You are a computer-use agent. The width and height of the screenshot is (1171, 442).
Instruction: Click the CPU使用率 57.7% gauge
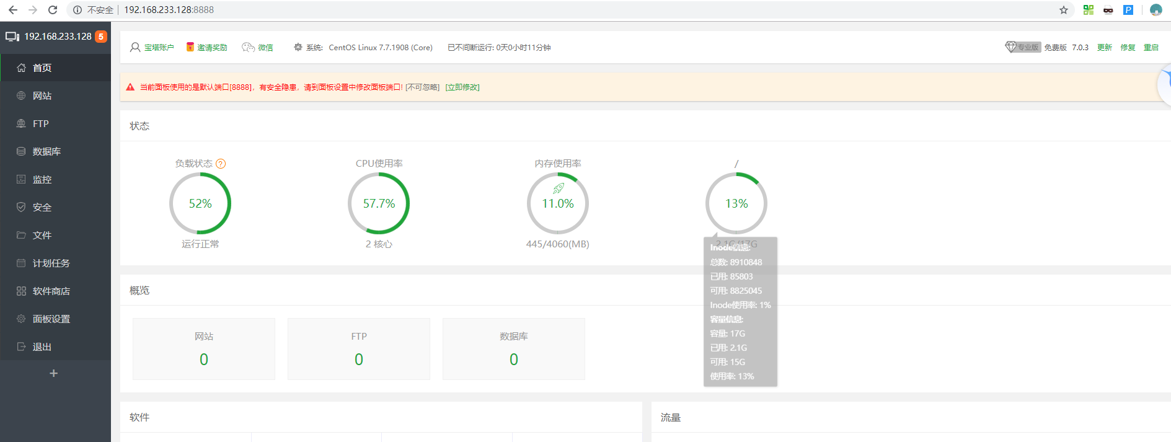click(x=379, y=203)
